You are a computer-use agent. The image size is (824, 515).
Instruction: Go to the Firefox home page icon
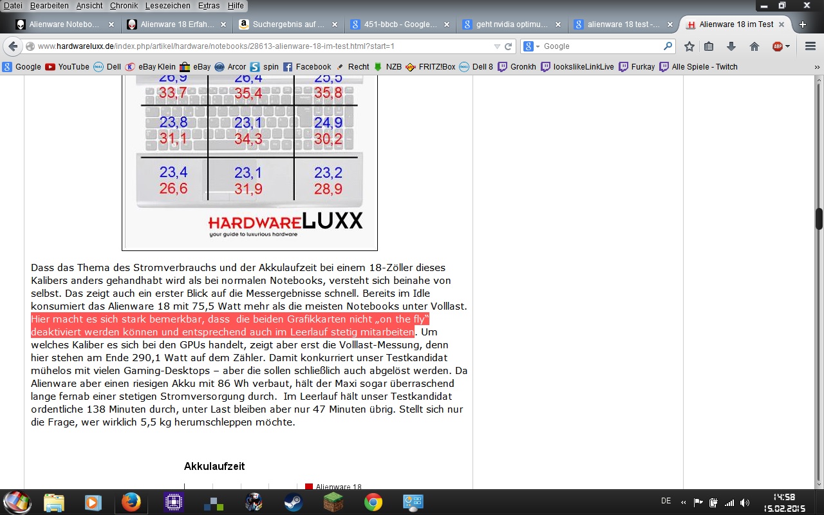tap(754, 46)
